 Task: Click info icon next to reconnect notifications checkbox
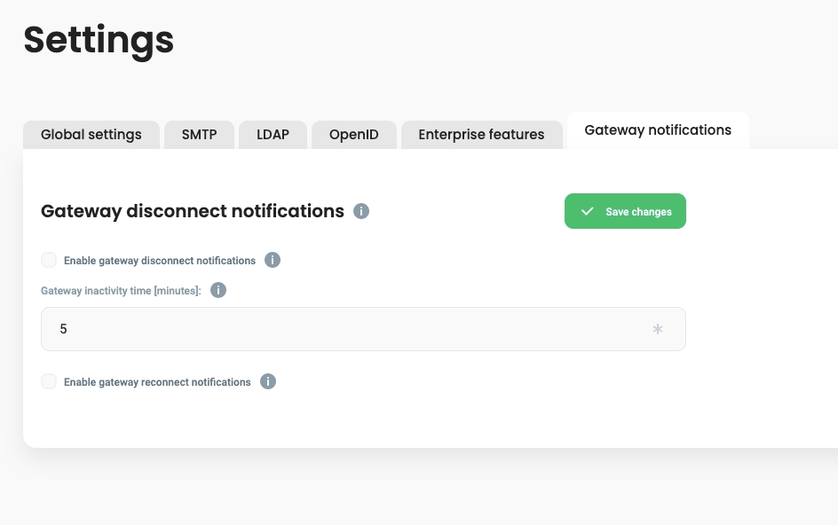point(268,381)
